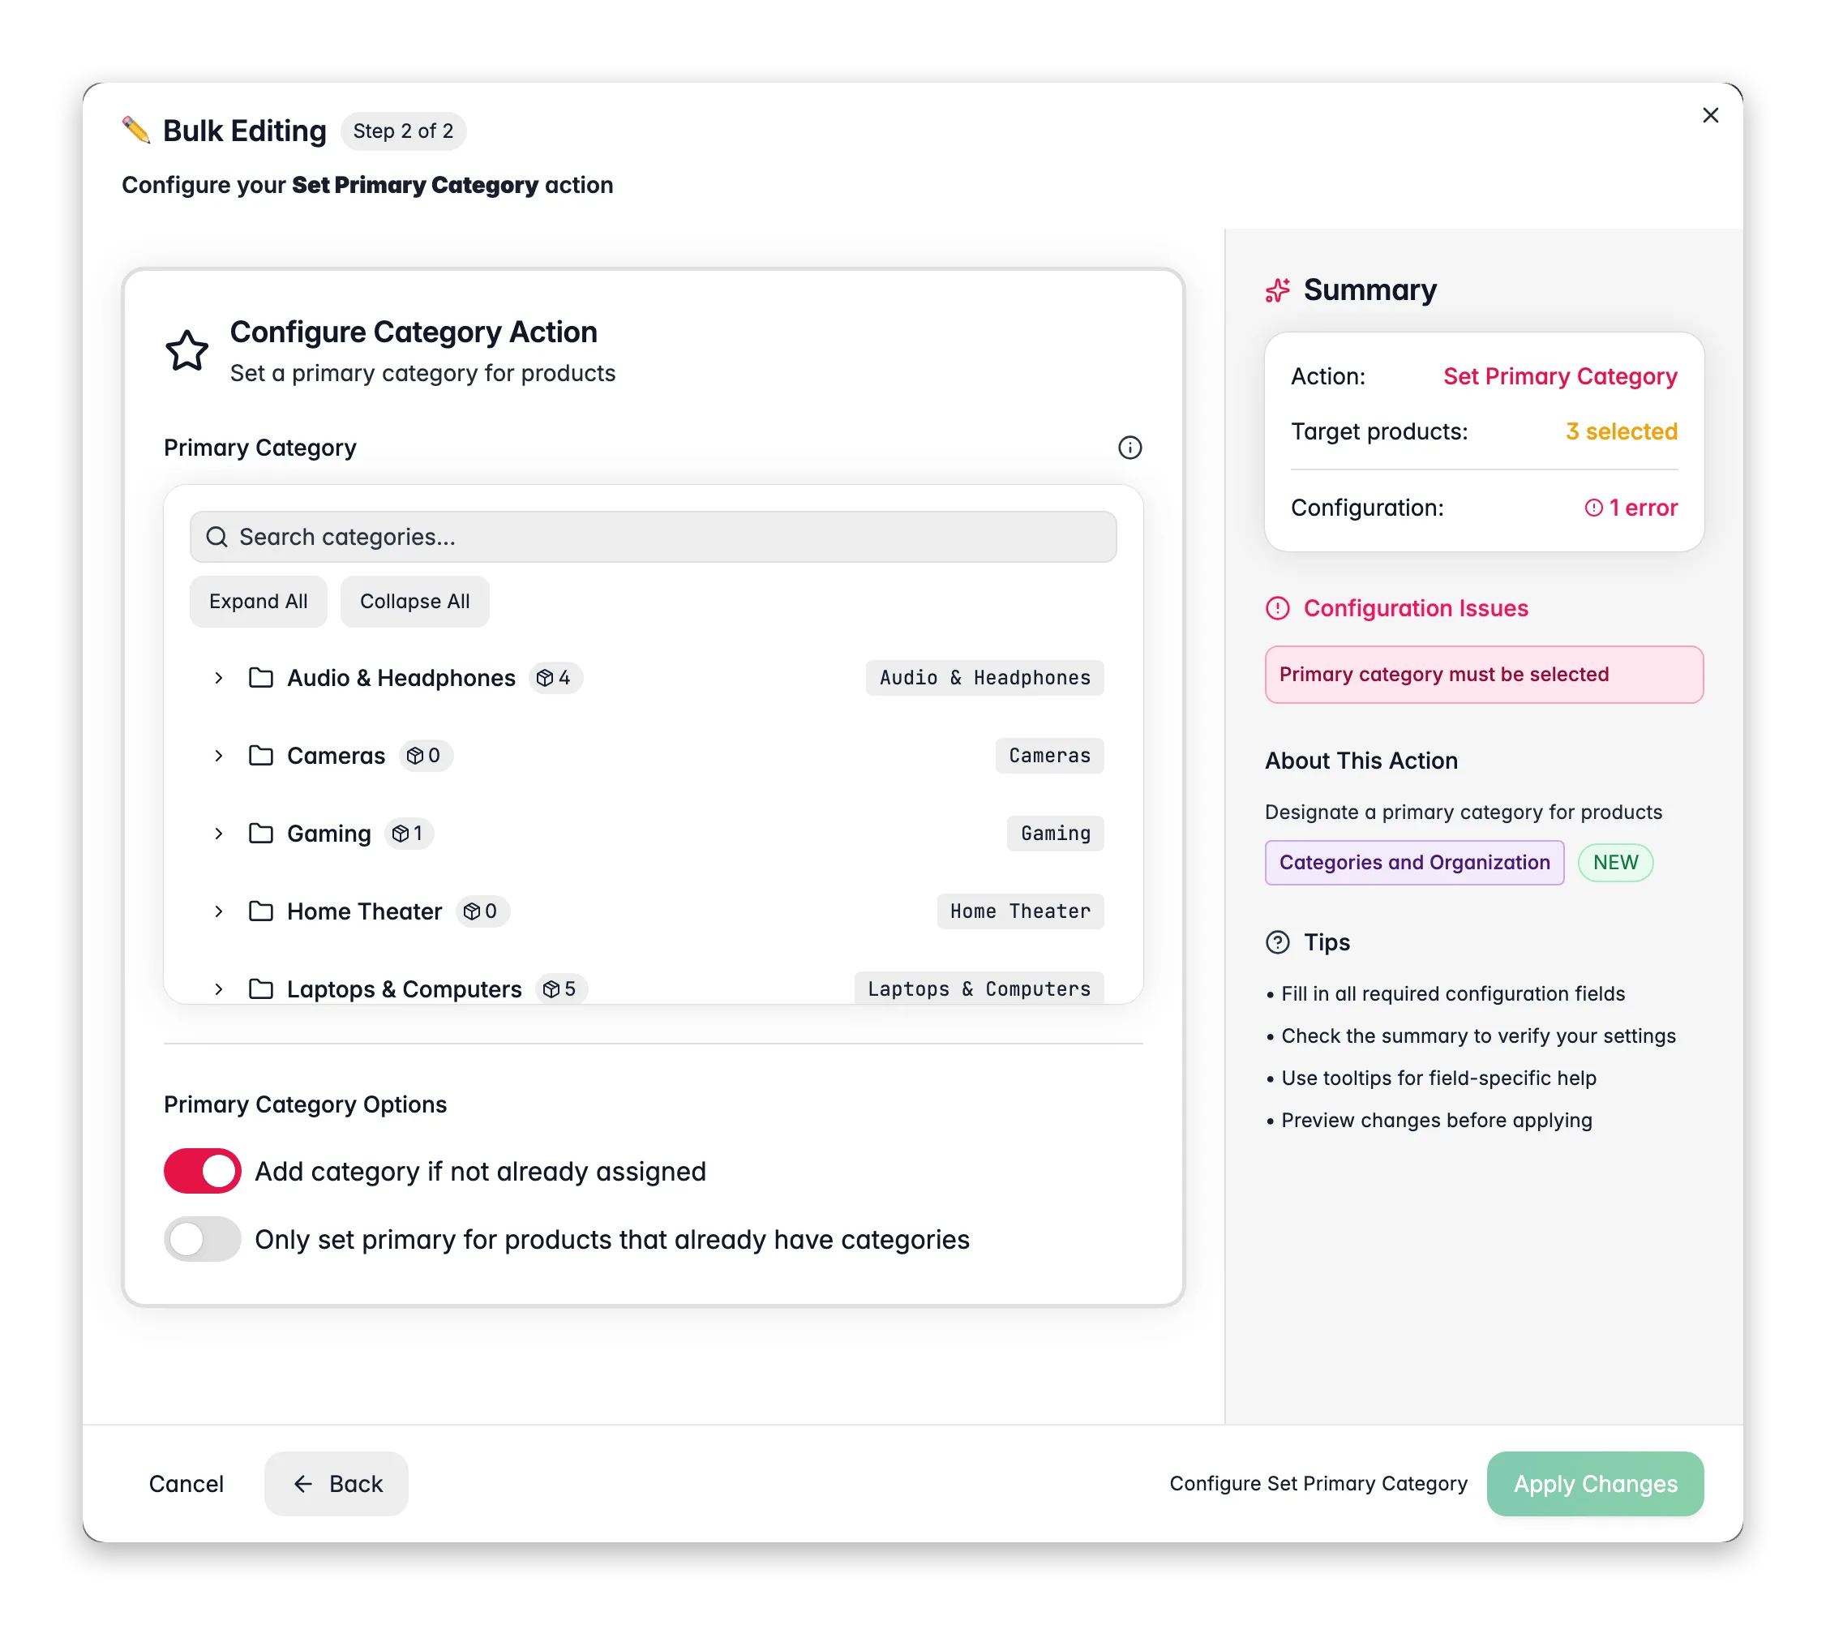Toggle Add category if not already assigned
This screenshot has height=1625, width=1826.
tap(203, 1171)
